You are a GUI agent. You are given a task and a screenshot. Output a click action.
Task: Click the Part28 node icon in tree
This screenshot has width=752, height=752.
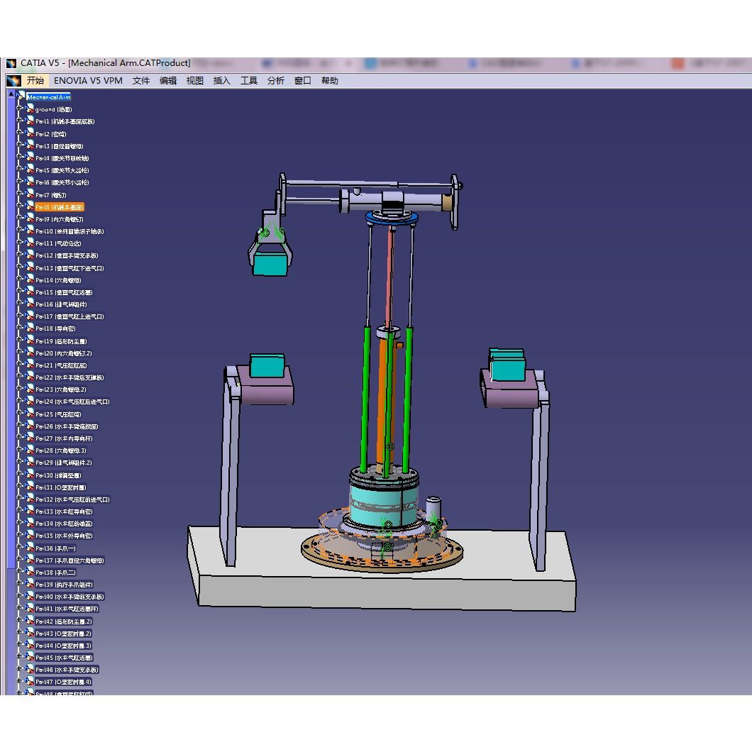coord(30,449)
